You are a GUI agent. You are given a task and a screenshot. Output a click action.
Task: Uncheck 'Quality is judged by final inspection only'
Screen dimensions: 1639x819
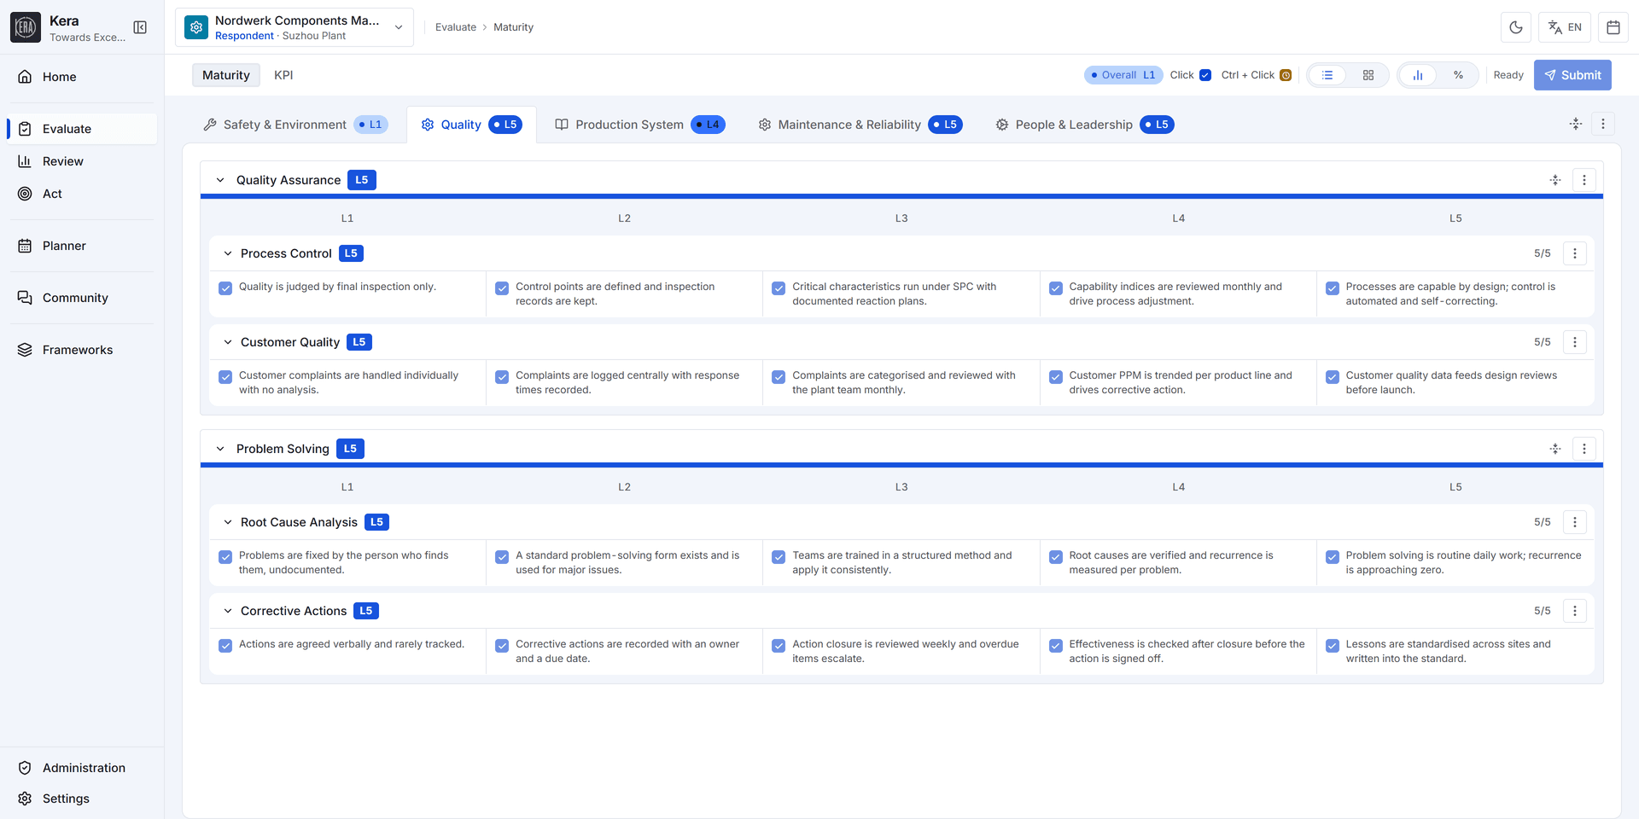(225, 288)
